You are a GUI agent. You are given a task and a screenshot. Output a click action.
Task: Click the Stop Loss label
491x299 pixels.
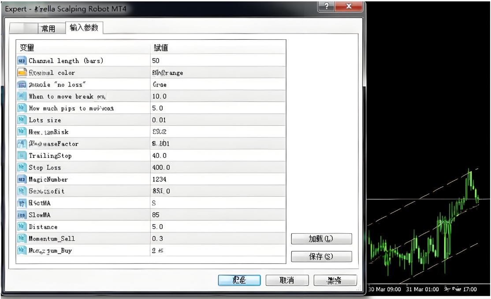45,168
